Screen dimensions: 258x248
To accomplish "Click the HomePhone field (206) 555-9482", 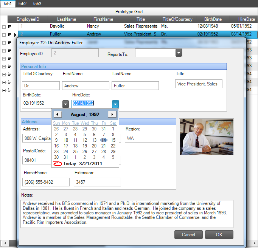I will [46, 182].
